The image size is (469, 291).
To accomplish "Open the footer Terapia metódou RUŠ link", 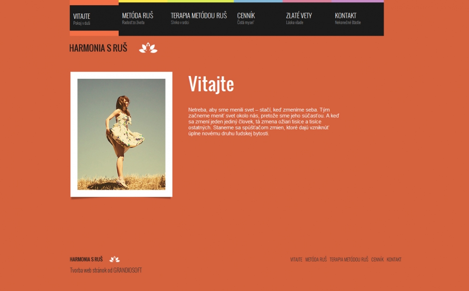I will 349,260.
